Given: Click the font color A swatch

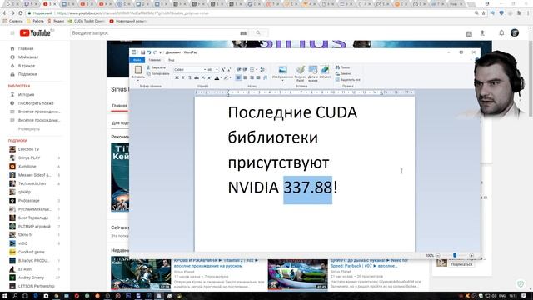Looking at the screenshot, I should pos(217,77).
